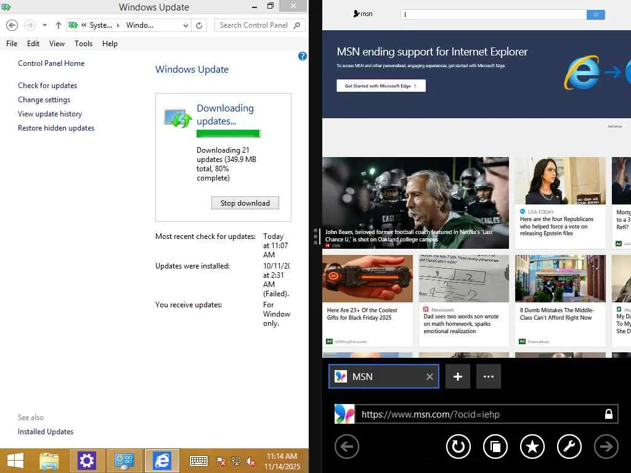Open the Help menu

coord(110,44)
